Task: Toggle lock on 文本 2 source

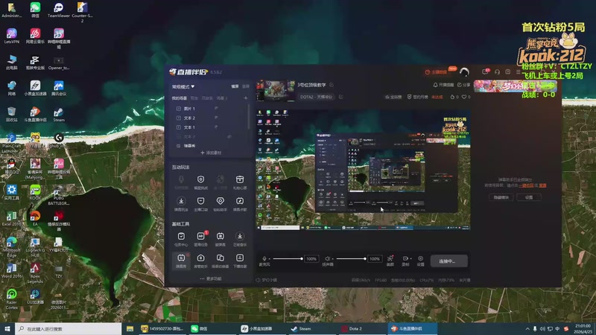Action: click(216, 118)
